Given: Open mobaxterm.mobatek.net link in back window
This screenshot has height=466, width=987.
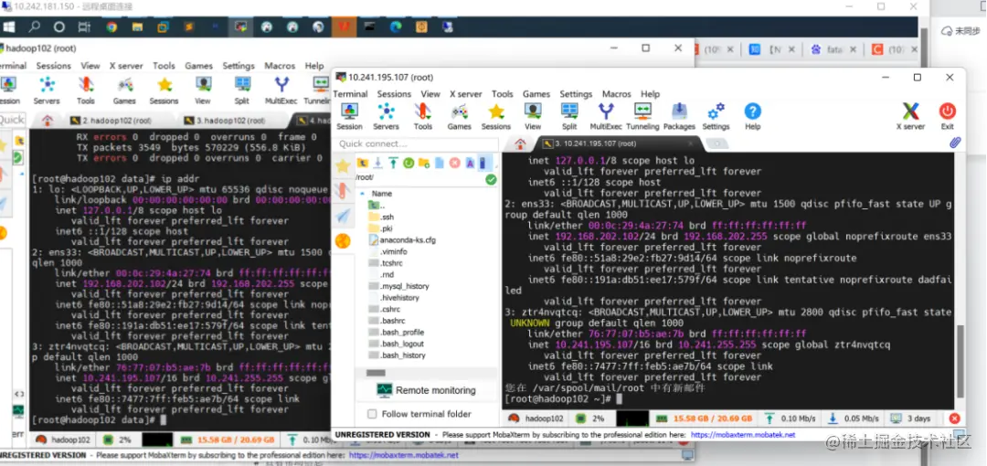Looking at the screenshot, I should coord(404,455).
